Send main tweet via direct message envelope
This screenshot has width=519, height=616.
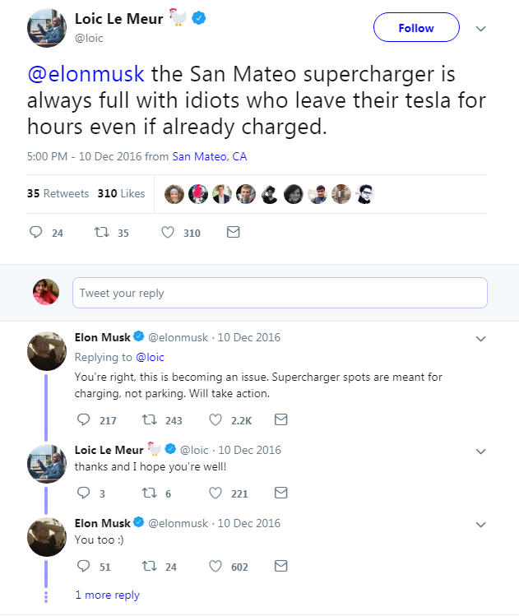click(x=233, y=233)
